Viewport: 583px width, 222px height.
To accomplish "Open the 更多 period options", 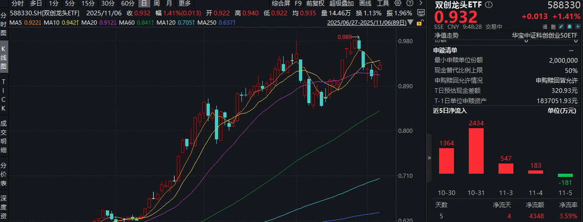I will [x=184, y=4].
